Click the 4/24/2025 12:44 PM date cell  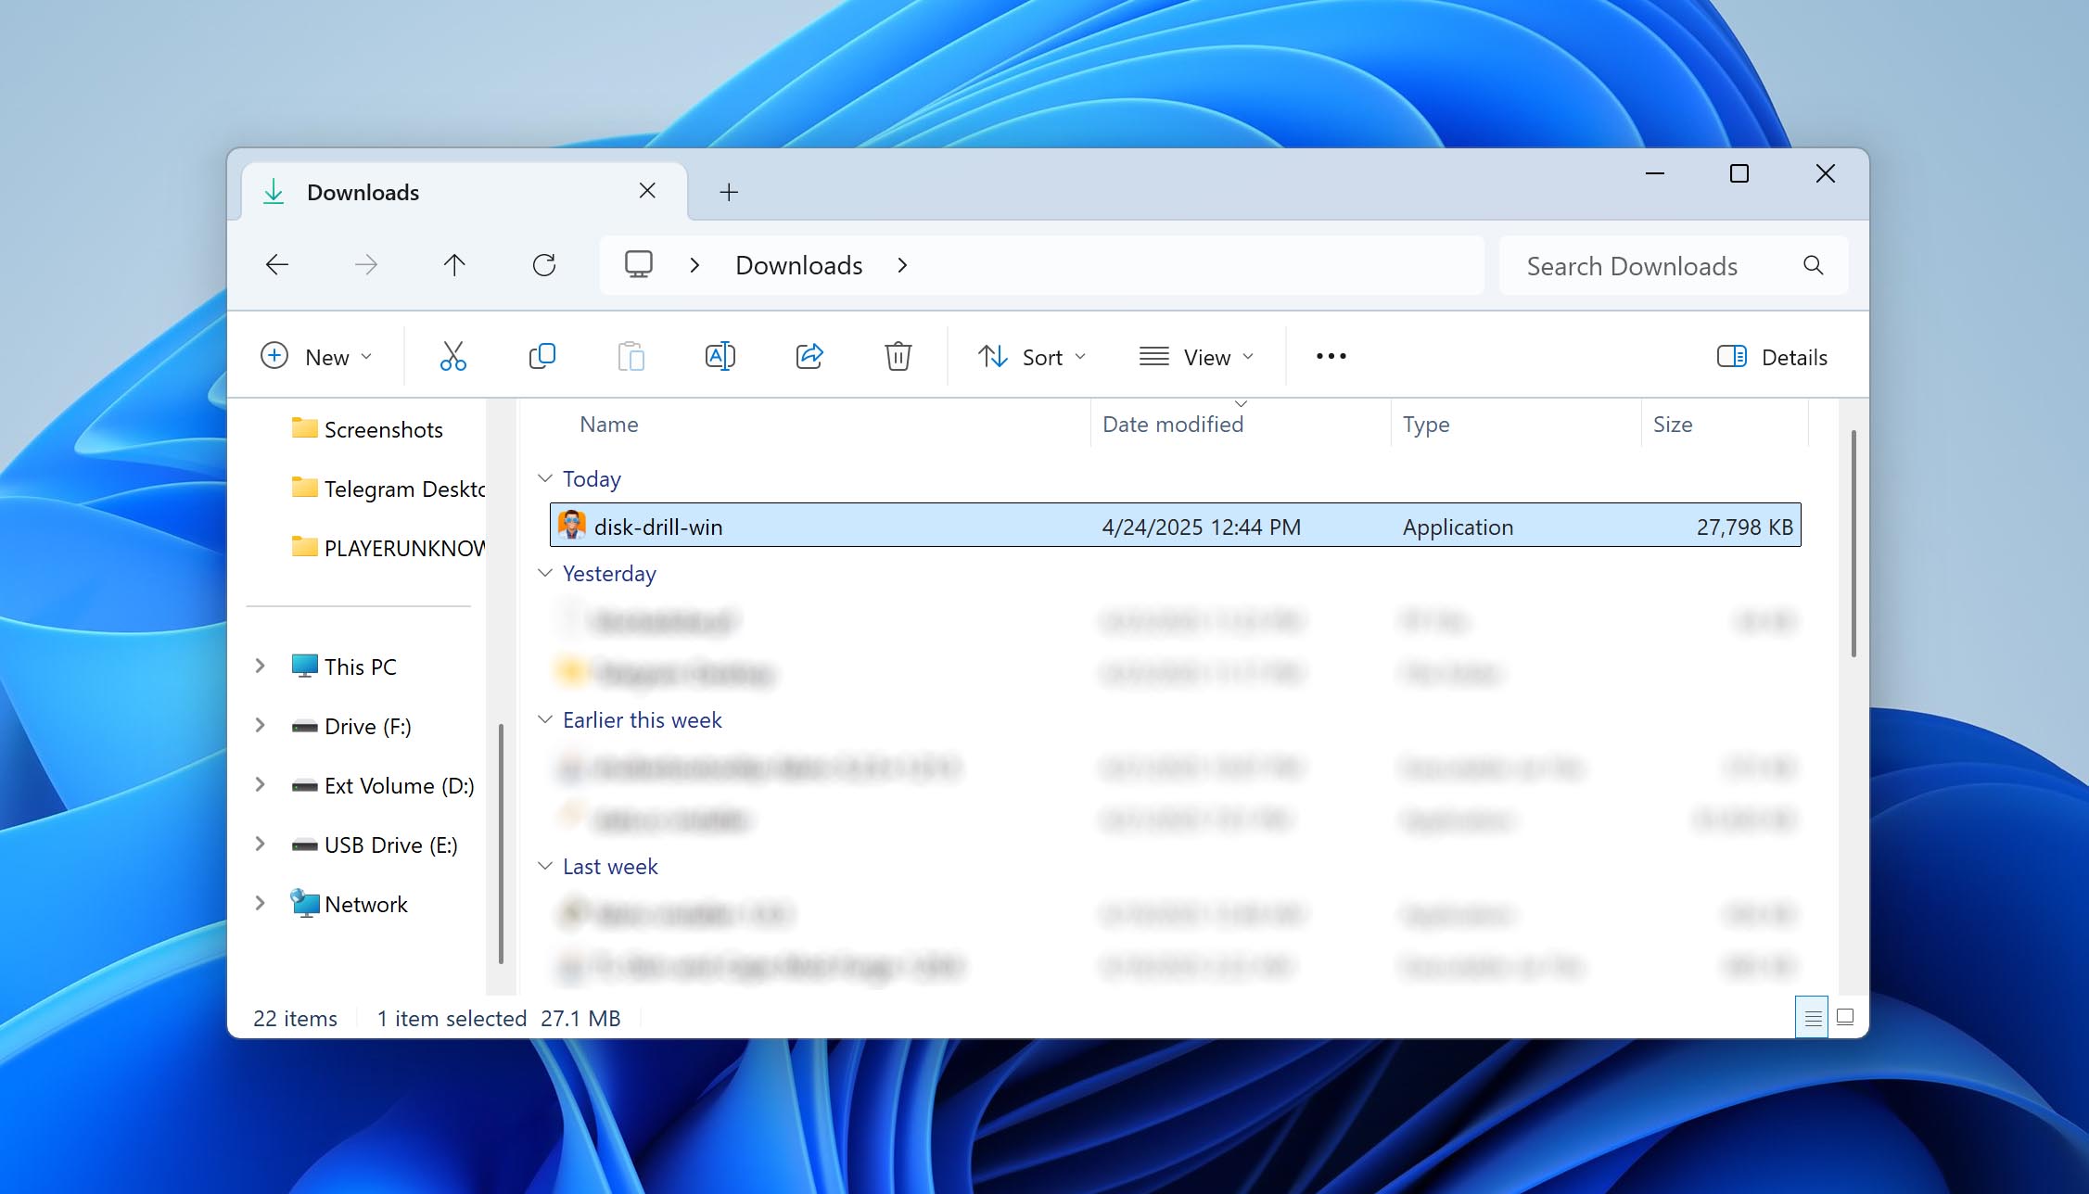coord(1201,527)
